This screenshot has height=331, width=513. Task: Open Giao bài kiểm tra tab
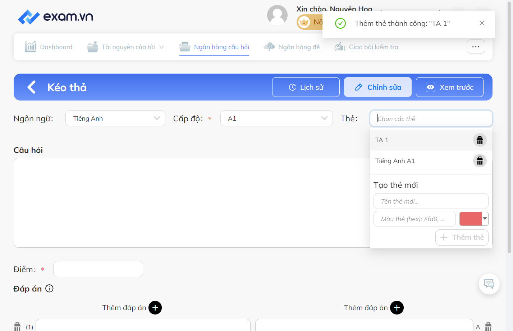click(x=366, y=47)
